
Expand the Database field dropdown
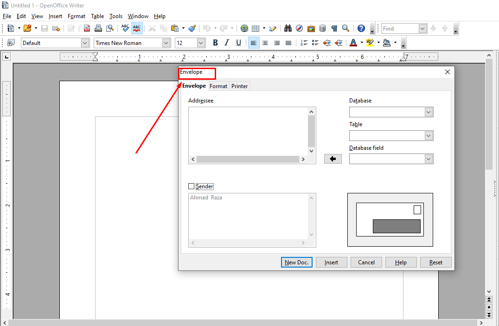point(429,159)
